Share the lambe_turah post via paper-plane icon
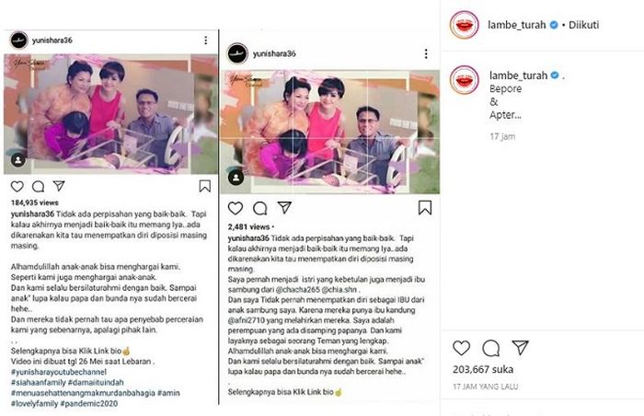 click(520, 347)
